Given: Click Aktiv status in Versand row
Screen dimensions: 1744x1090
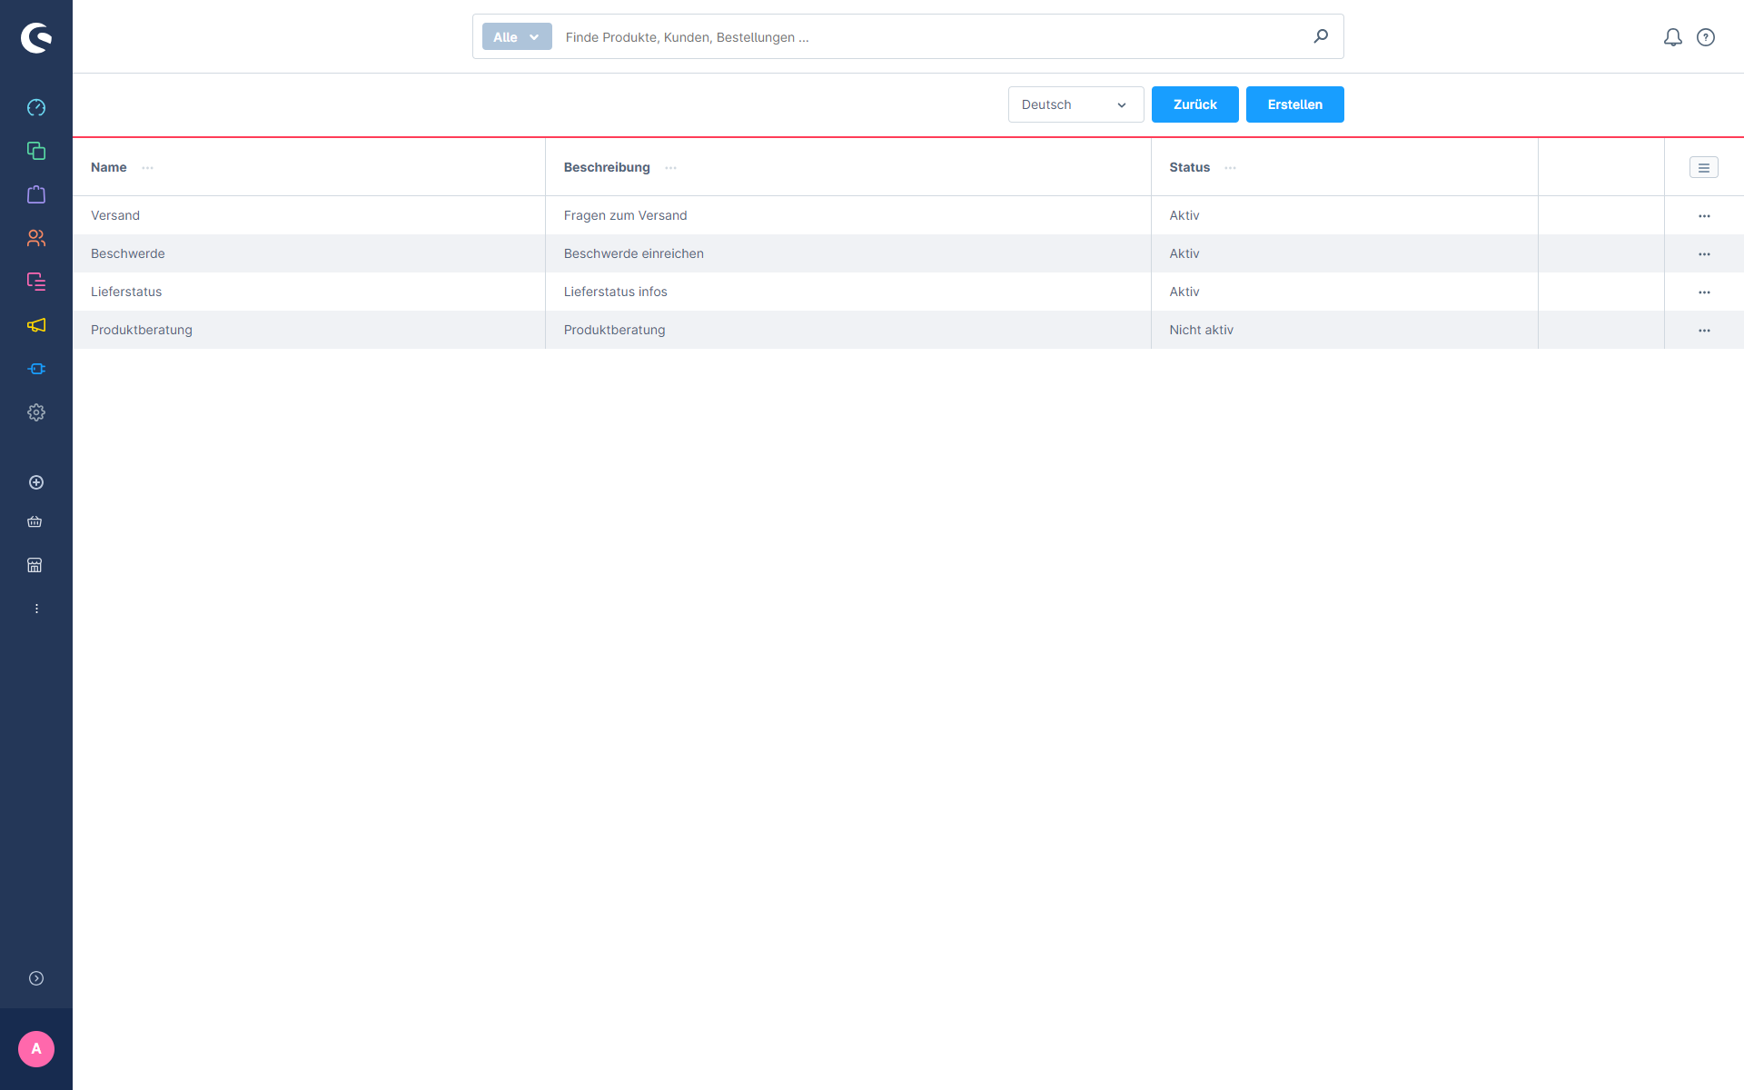Looking at the screenshot, I should coord(1184,215).
